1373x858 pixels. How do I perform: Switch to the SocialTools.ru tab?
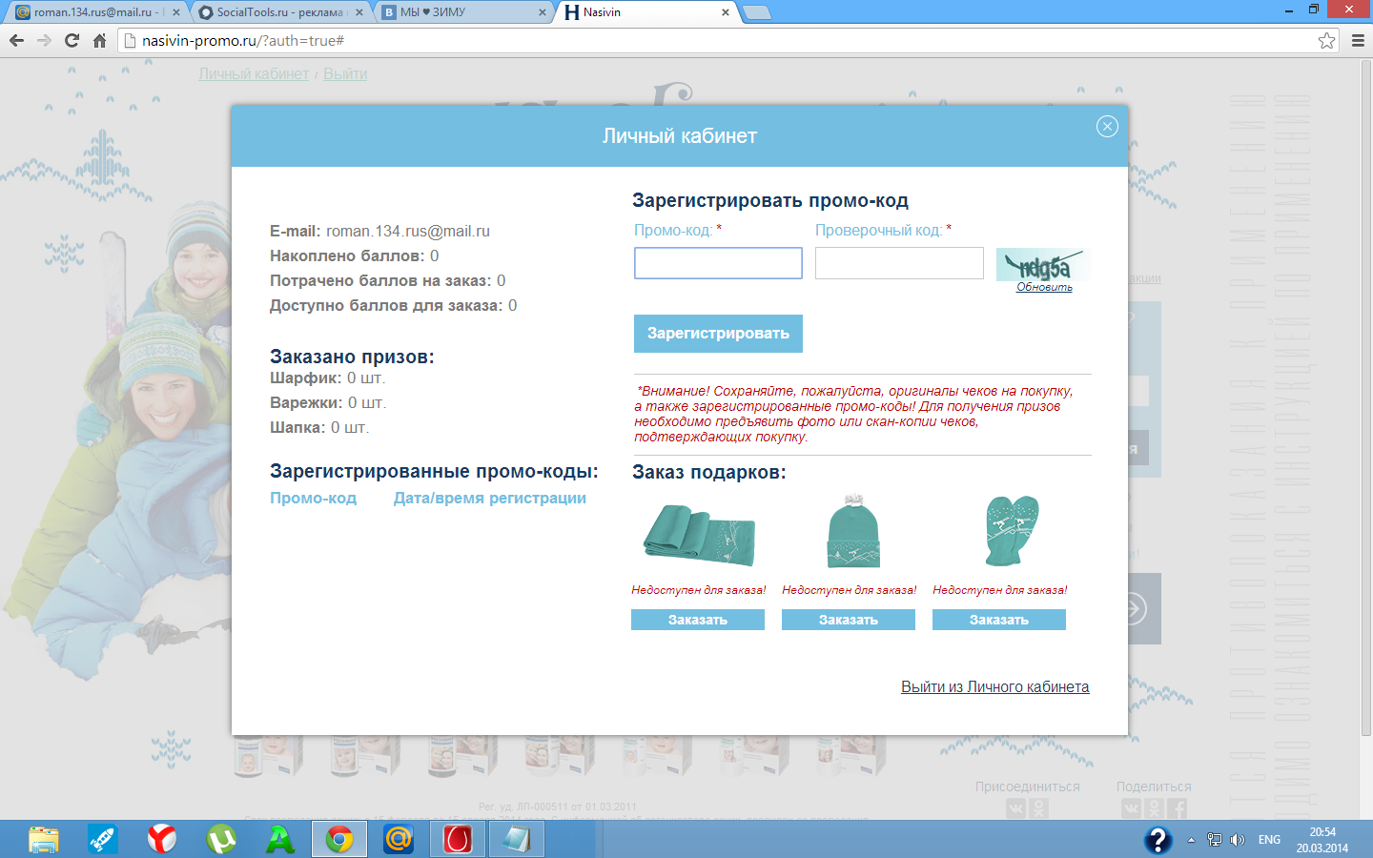[278, 12]
